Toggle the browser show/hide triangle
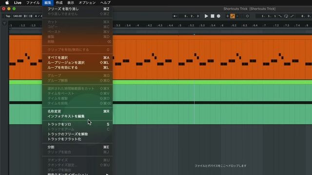The image size is (312, 175). pos(4,23)
